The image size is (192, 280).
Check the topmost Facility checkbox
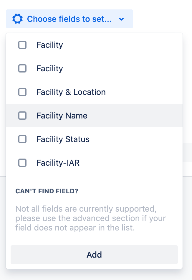(x=22, y=45)
